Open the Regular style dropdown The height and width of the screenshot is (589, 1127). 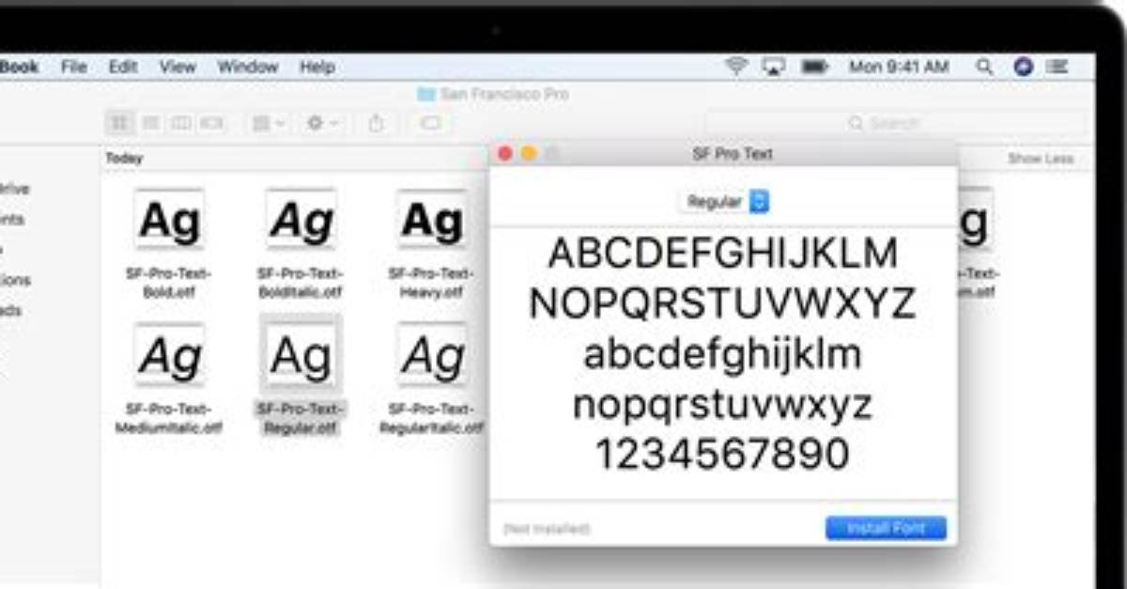click(723, 202)
